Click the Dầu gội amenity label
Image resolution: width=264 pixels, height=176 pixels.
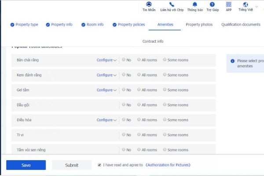point(23,105)
